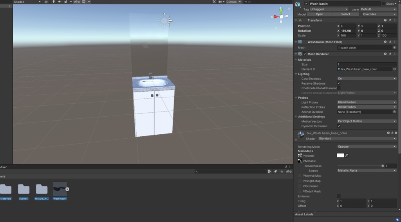Screen dimensions: 401x222
Task: Open Transform component presets icon
Action: (390, 20)
